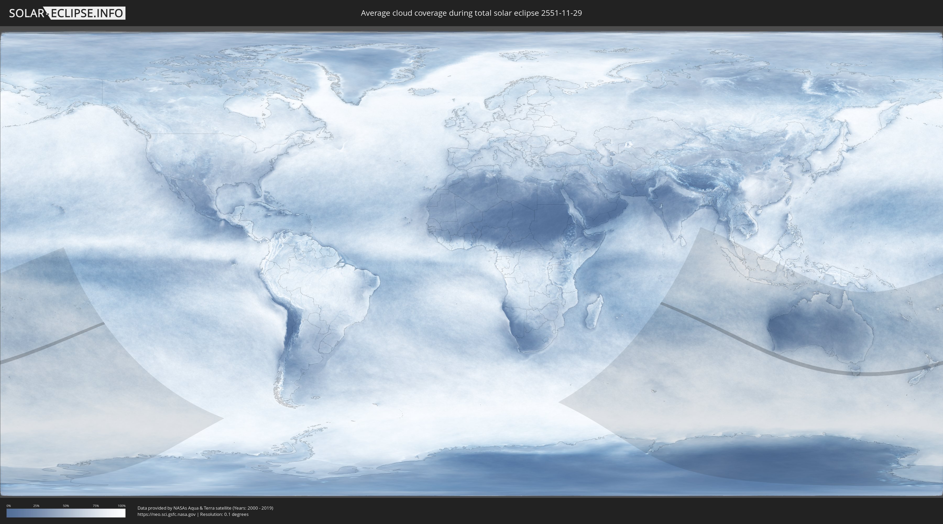Click the '0%' legend label
The height and width of the screenshot is (524, 943).
8,506
